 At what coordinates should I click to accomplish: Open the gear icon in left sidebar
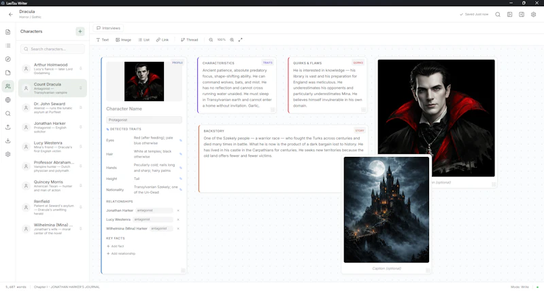pos(8,154)
